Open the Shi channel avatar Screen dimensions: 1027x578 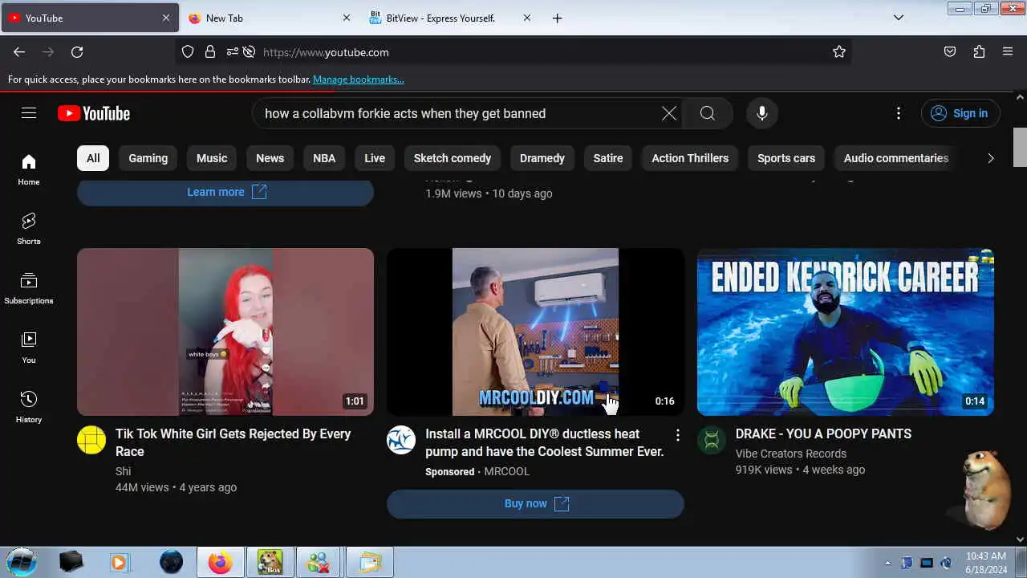[91, 440]
